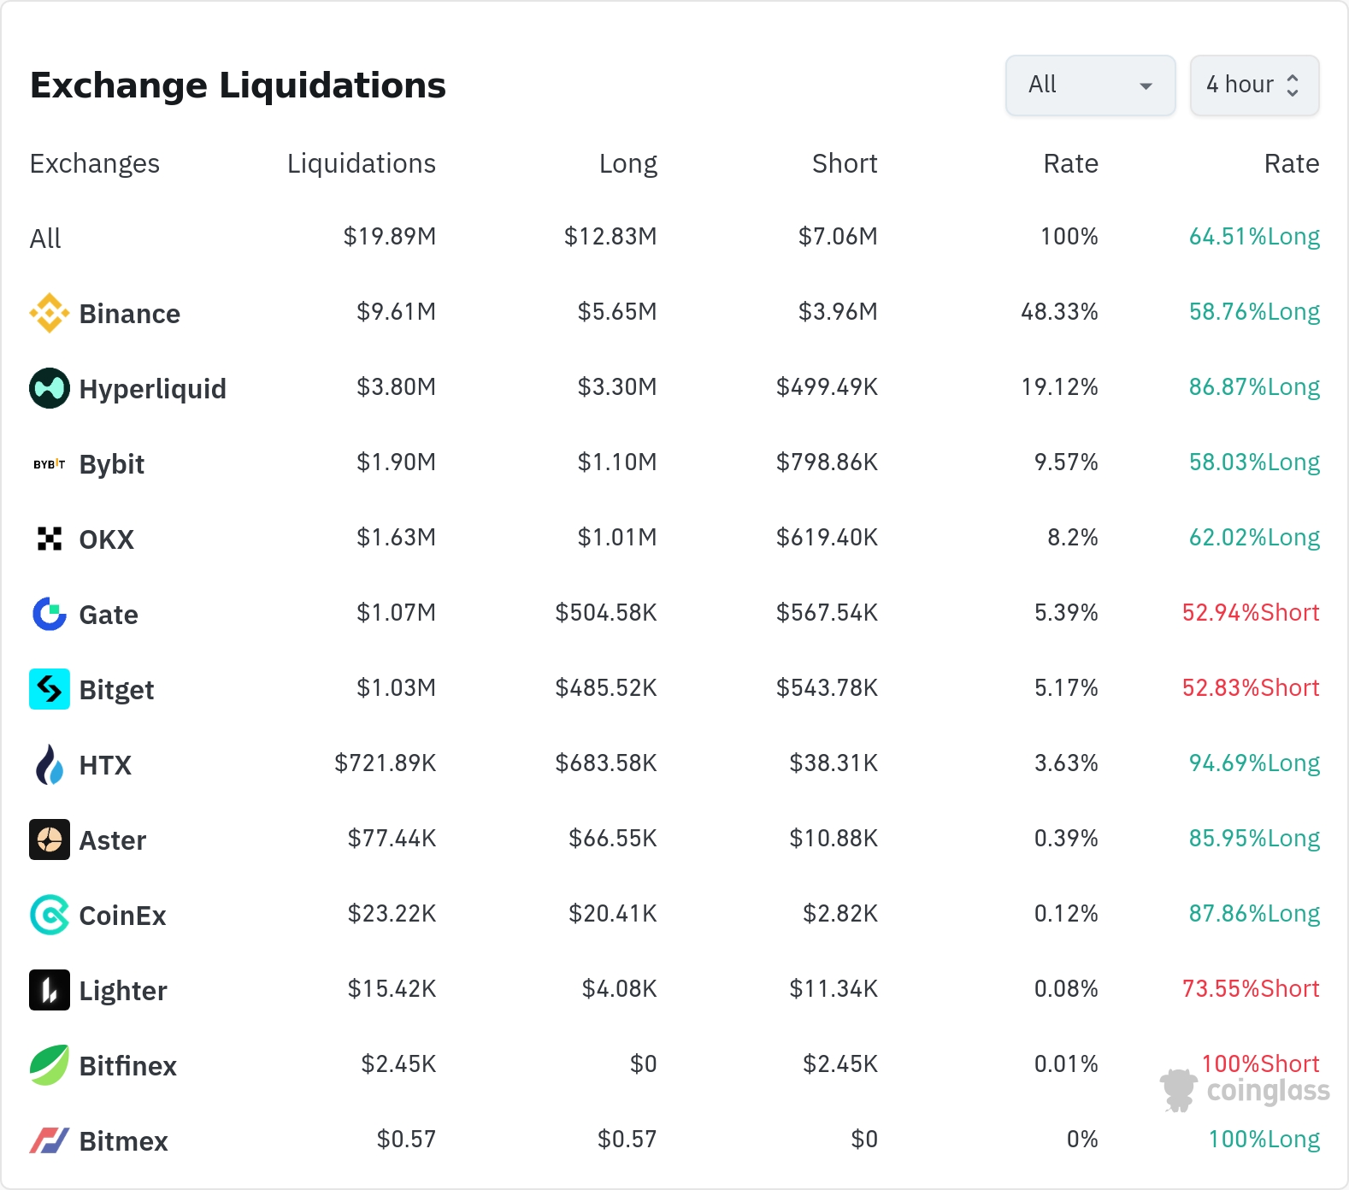Click the CoinEx logo icon
The image size is (1349, 1190).
(x=50, y=915)
